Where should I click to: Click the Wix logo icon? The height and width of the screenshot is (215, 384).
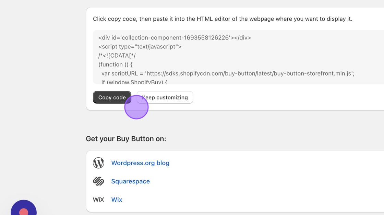coord(98,200)
